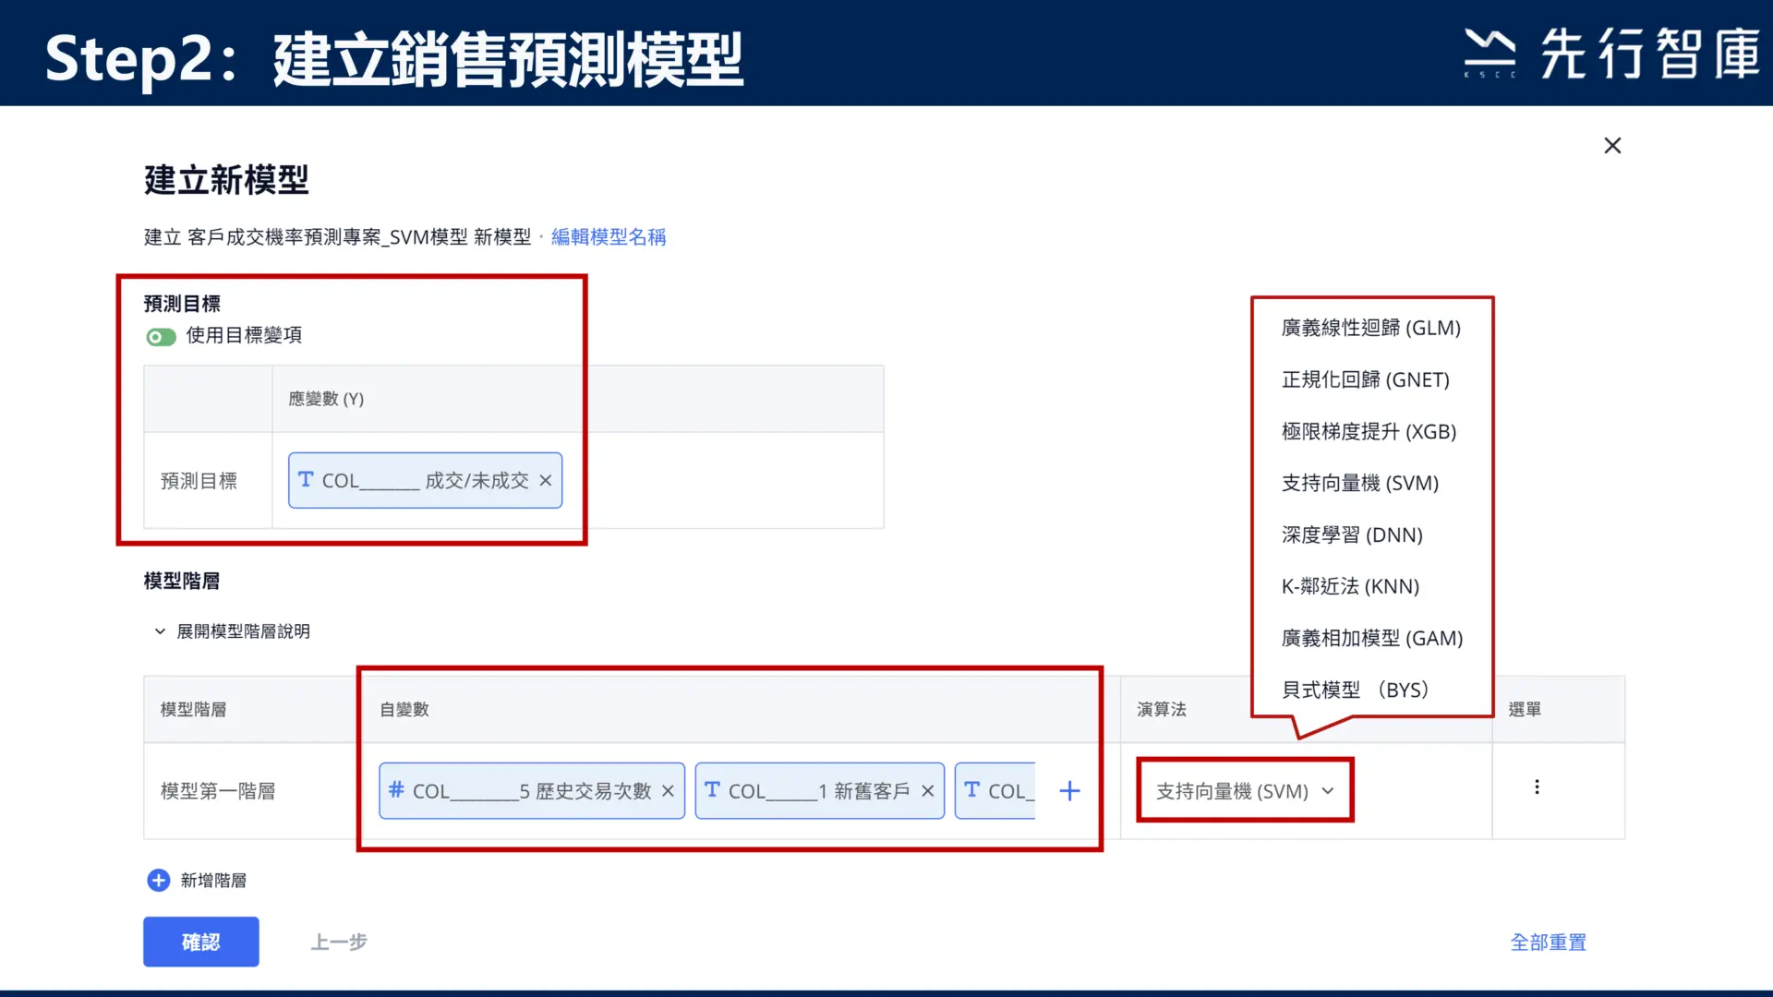
Task: Choose 支持向量機 (SVM) in the algorithm list
Action: (x=1360, y=483)
